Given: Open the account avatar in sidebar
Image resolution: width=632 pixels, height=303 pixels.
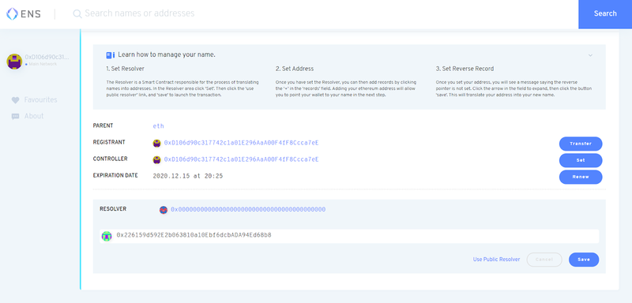Looking at the screenshot, I should pos(14,62).
